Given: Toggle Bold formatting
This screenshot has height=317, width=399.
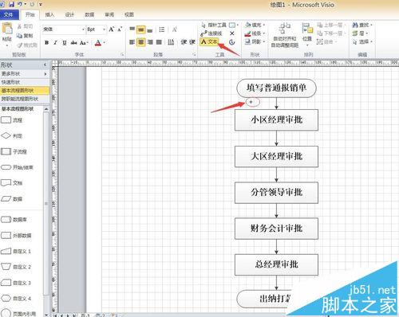Looking at the screenshot, I should [x=47, y=42].
